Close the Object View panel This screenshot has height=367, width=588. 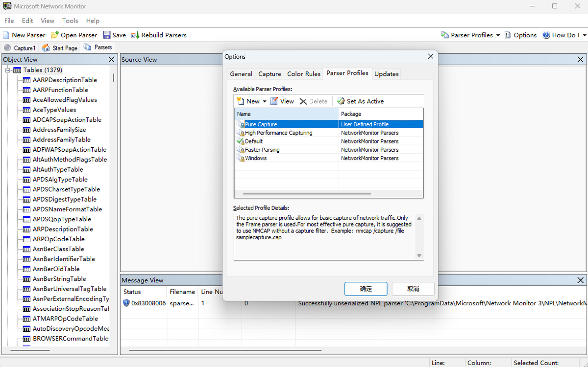(x=111, y=60)
